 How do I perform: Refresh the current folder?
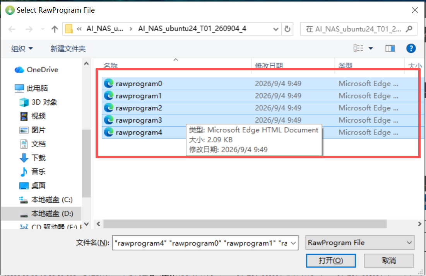coord(287,29)
